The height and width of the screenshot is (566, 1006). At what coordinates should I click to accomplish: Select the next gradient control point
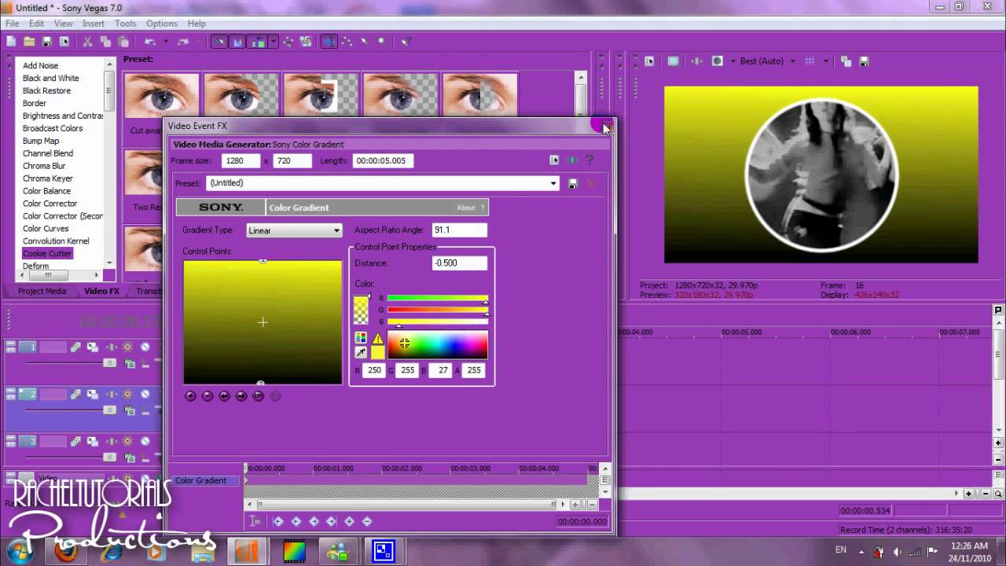point(241,395)
